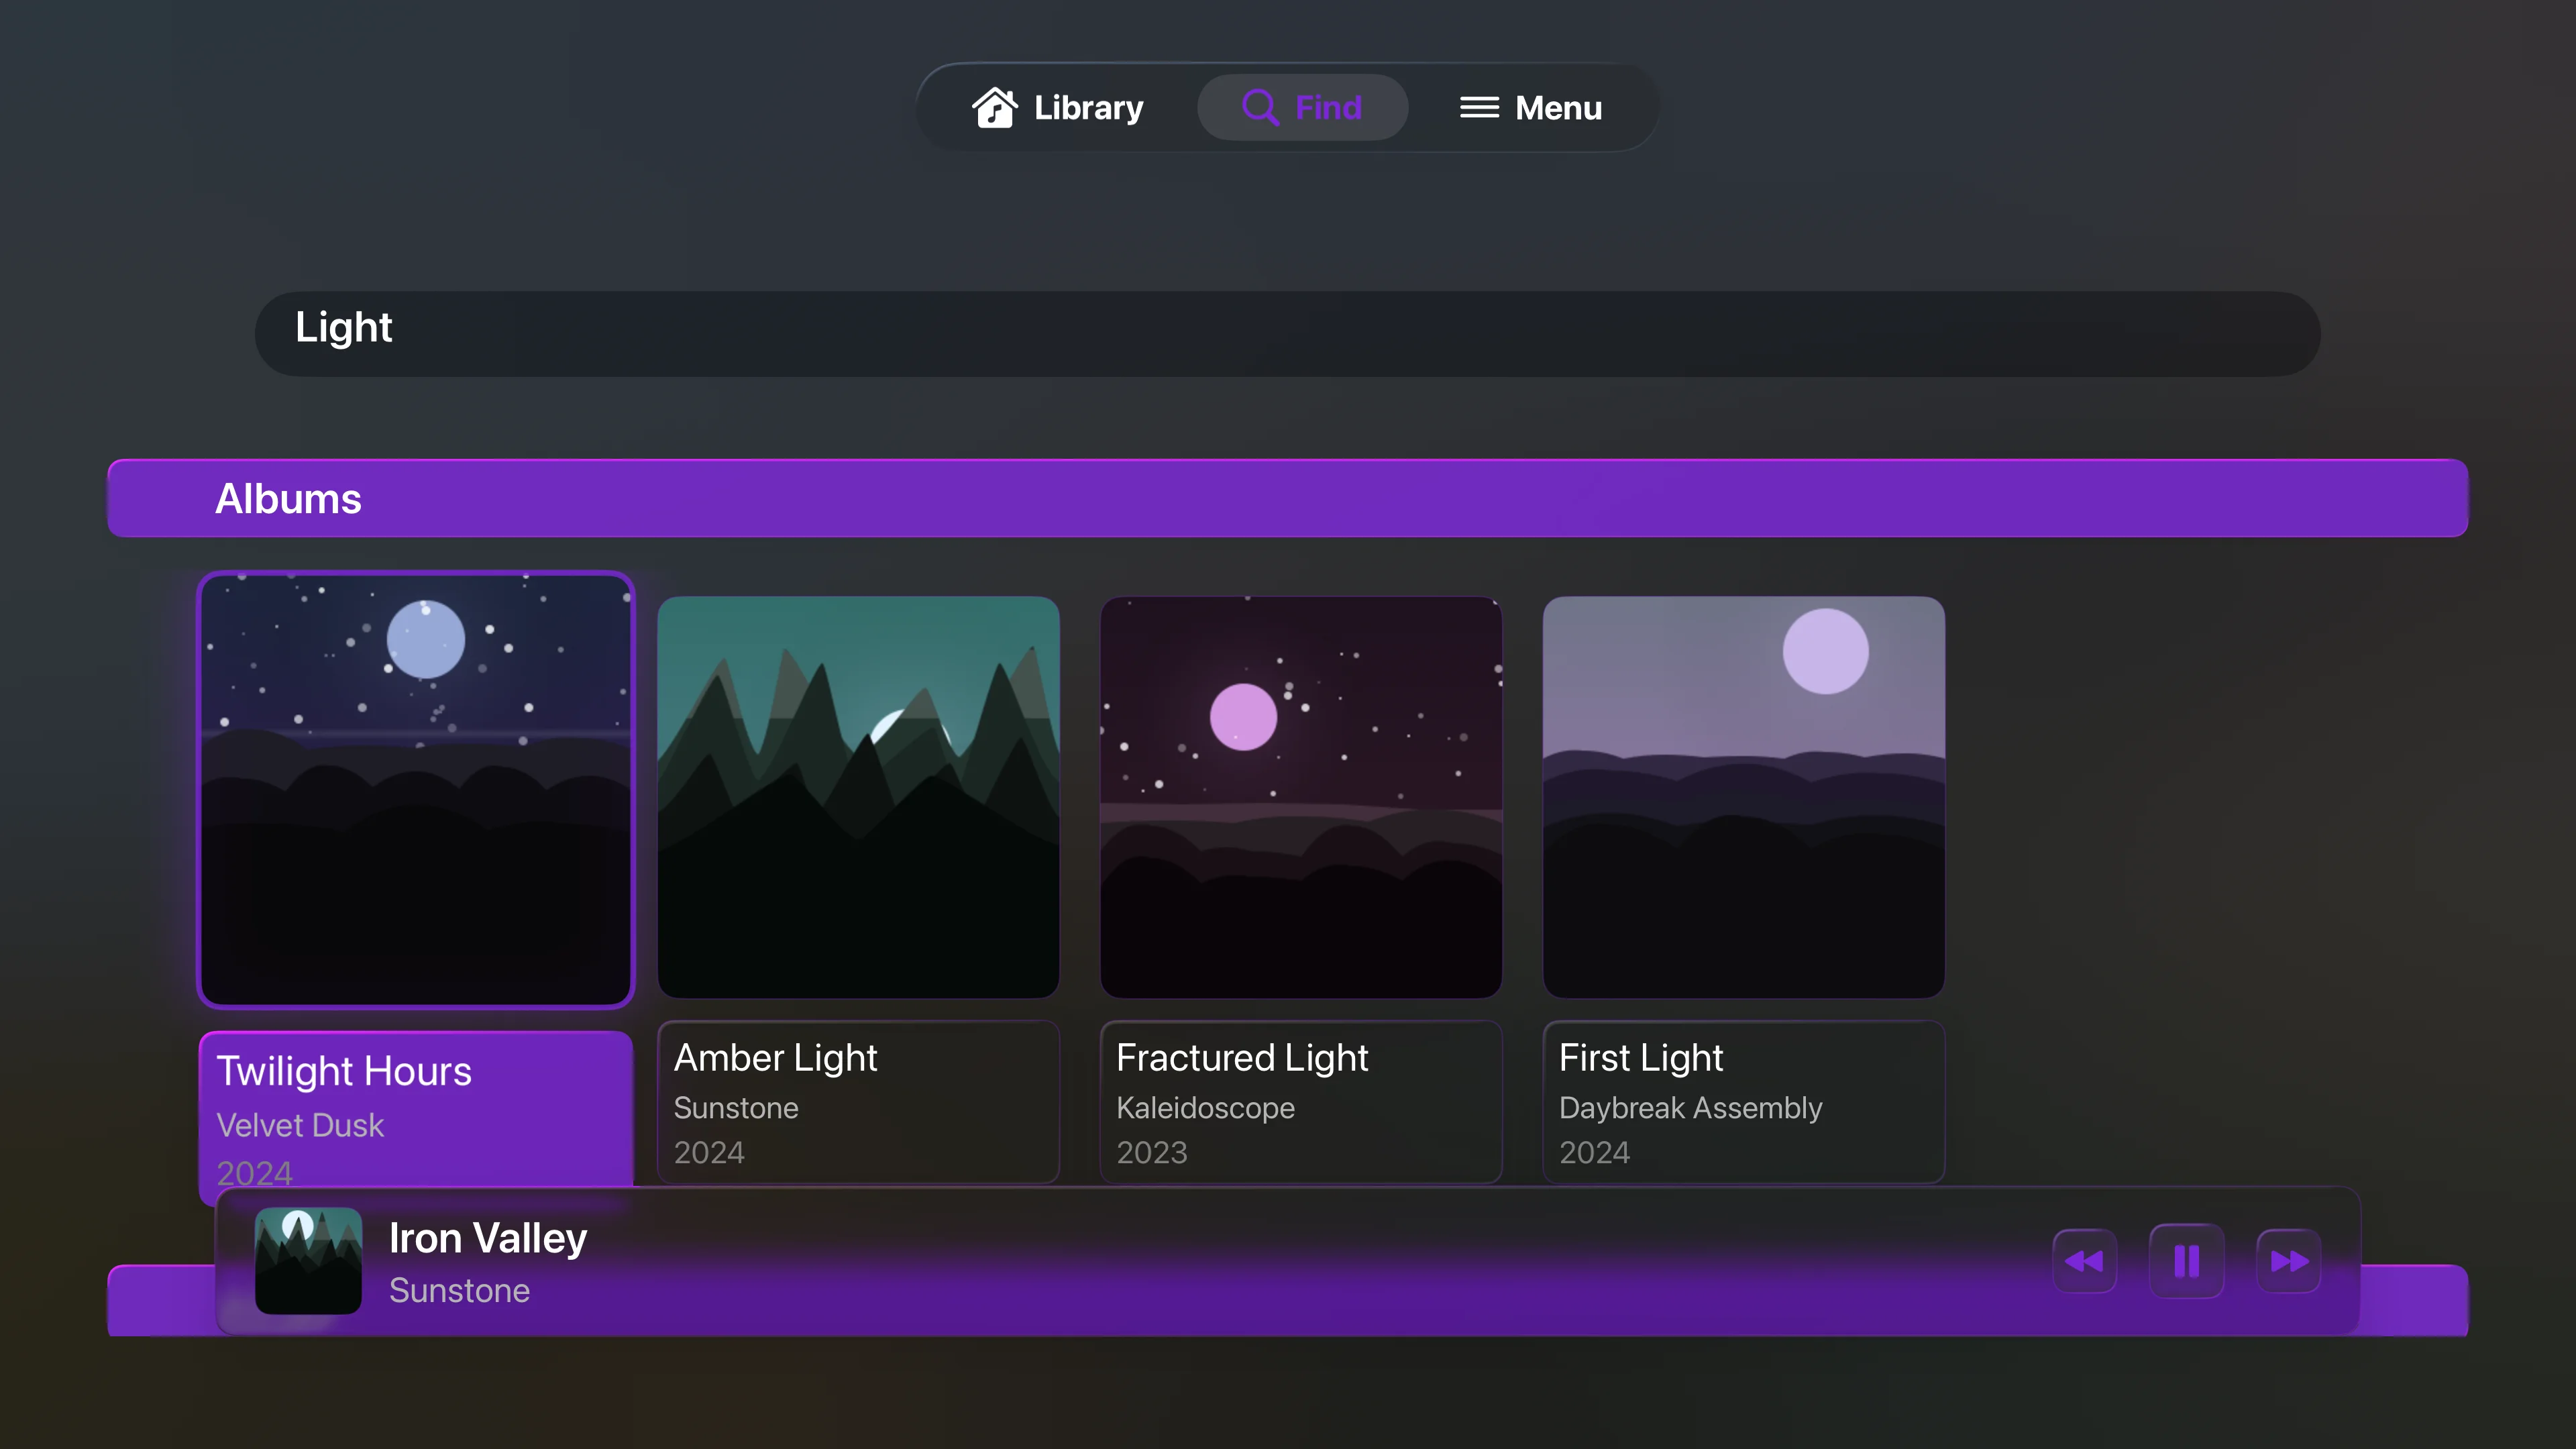Image resolution: width=2576 pixels, height=1449 pixels.
Task: Click the Iron Valley now-playing artwork
Action: (308, 1260)
